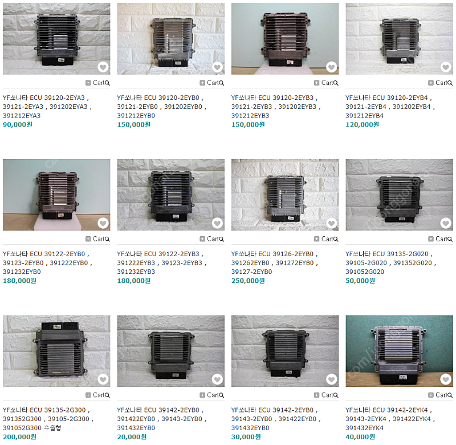Open YF쏘나타 ECU 39126-2EYB0 product link
The image size is (456, 445).
tap(275, 263)
